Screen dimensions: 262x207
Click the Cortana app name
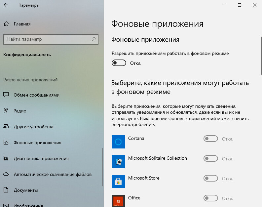[x=136, y=138]
